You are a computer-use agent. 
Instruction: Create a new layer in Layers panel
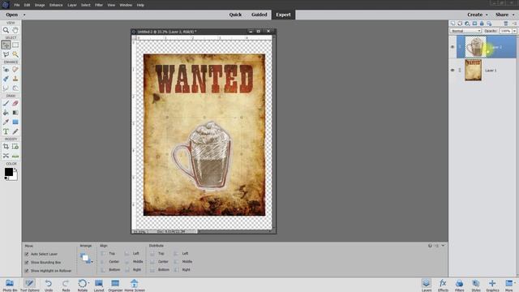[453, 24]
